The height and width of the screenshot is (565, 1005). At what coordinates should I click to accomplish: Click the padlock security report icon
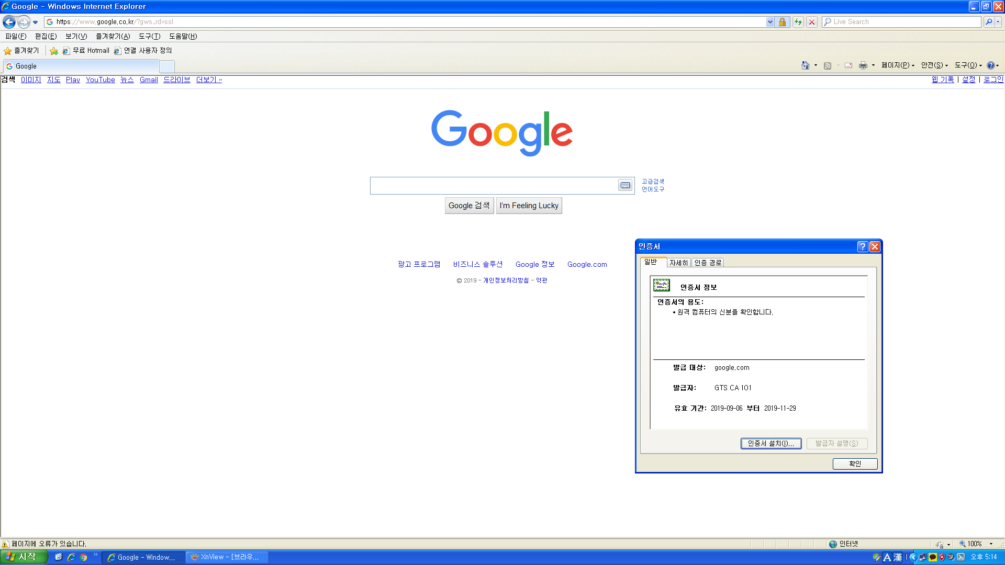[x=782, y=22]
